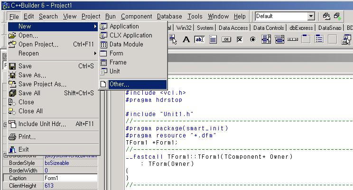Select the RadioButton component icon
The height and width of the screenshot is (190, 353).
pyautogui.click(x=253, y=40)
